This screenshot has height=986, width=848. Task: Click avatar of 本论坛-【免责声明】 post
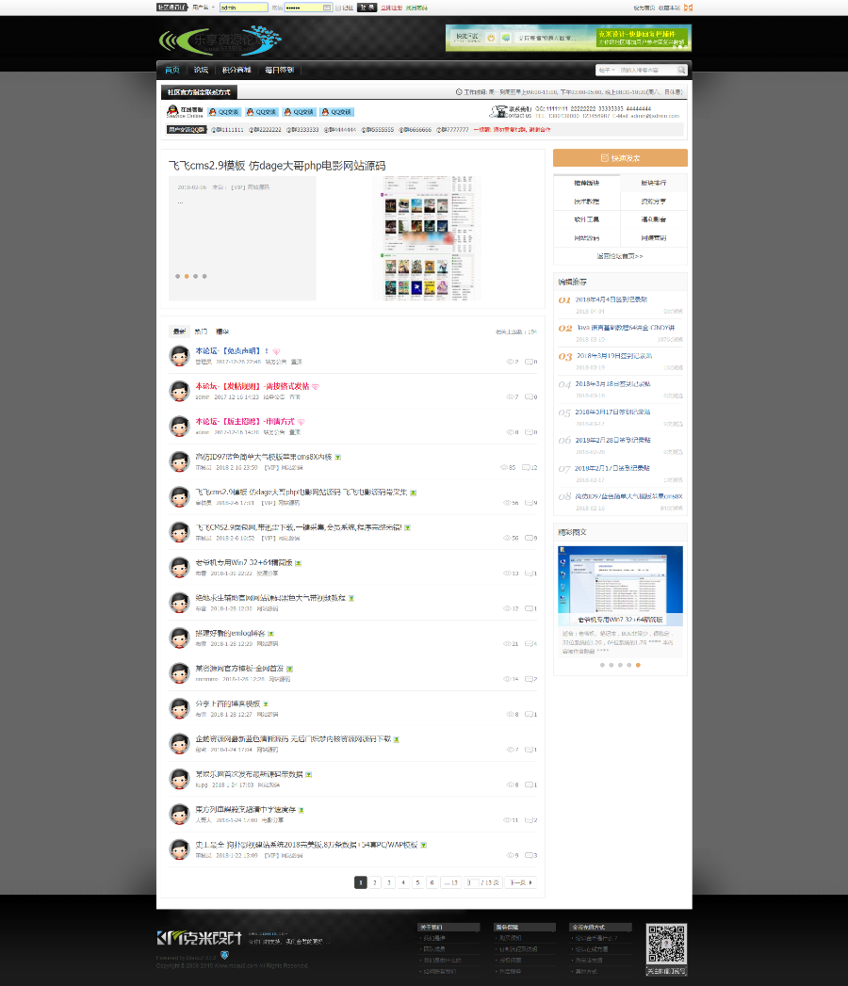[179, 355]
